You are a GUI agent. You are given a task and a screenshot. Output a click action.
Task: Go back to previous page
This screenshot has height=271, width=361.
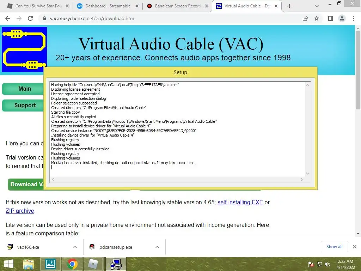pyautogui.click(x=8, y=18)
